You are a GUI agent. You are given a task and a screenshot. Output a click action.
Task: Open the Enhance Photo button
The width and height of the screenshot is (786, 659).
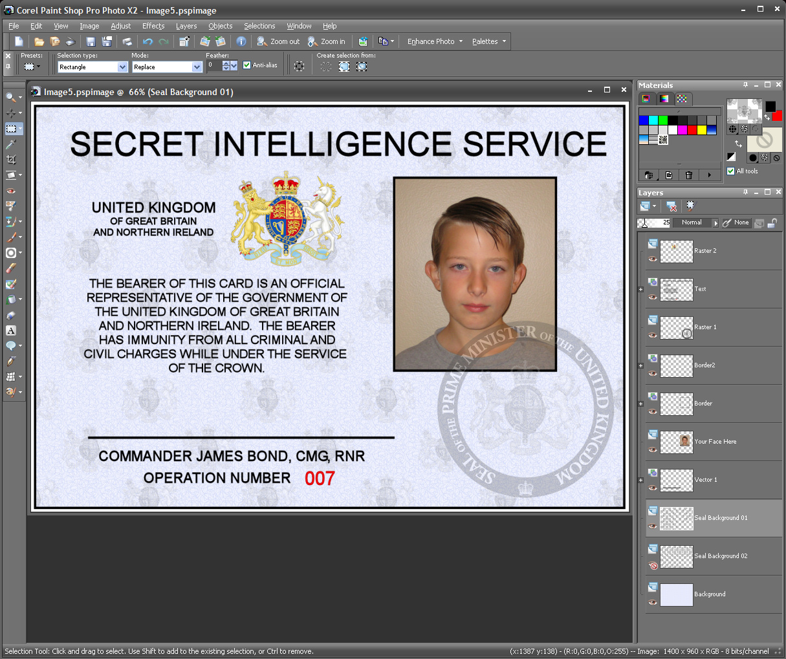point(432,41)
